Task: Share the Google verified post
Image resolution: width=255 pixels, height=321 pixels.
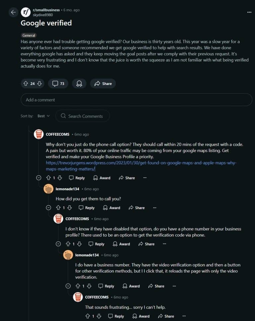Action: 103,84
